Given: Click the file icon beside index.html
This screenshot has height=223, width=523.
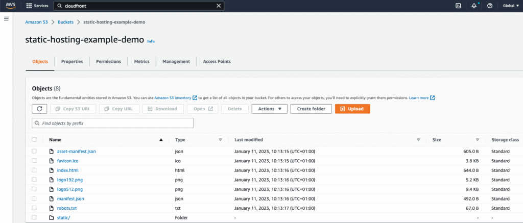Looking at the screenshot, I should click(x=52, y=170).
